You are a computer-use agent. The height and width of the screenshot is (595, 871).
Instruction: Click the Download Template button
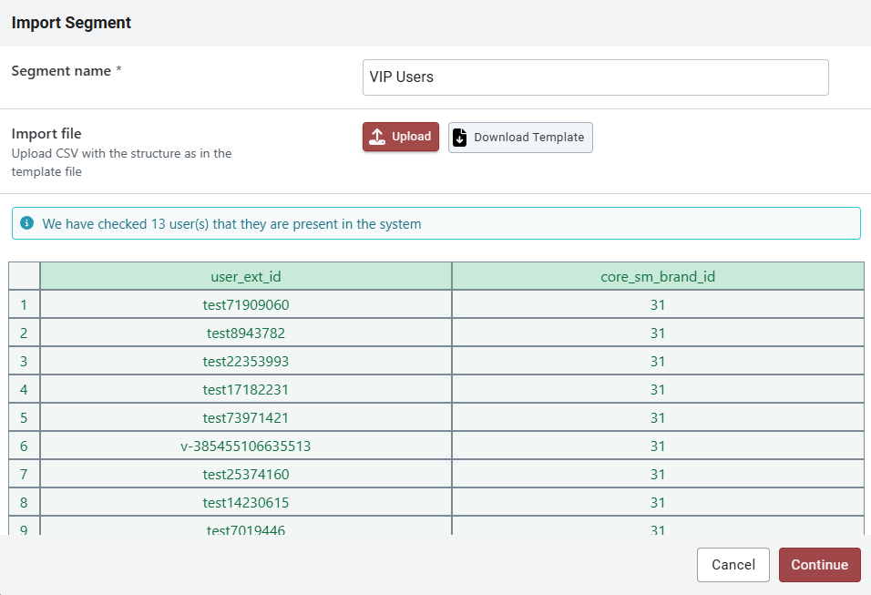[x=520, y=138]
